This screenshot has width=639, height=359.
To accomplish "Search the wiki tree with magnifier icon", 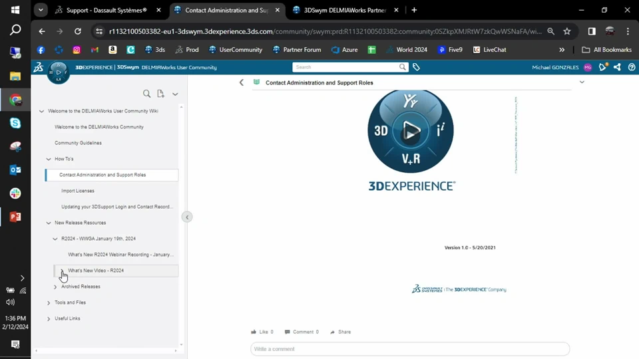I will click(x=146, y=94).
